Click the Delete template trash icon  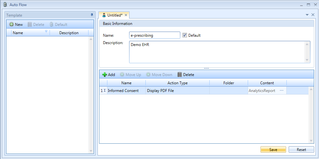[x=30, y=25]
